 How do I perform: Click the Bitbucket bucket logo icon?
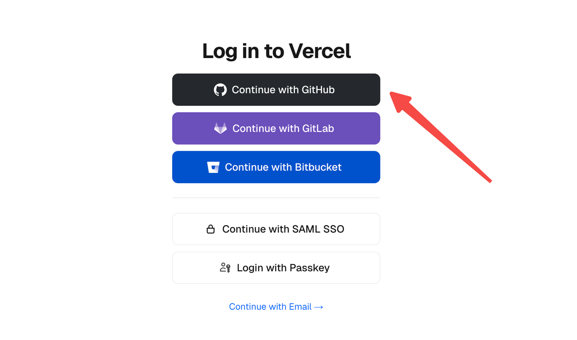pos(213,167)
